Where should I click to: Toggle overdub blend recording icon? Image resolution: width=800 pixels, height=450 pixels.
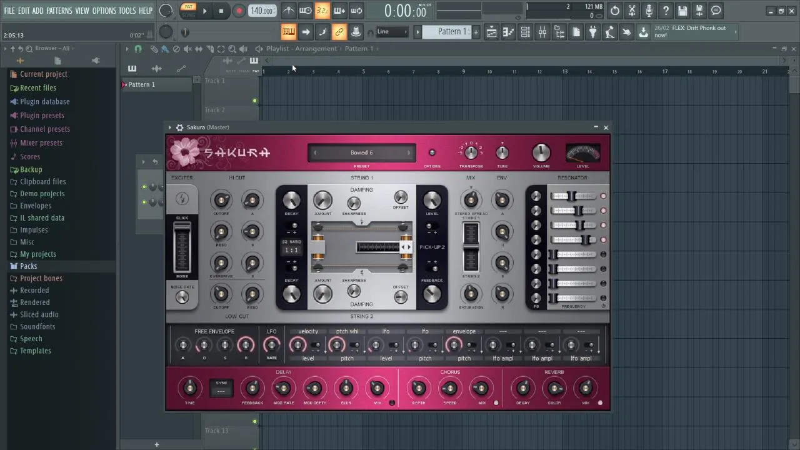tap(339, 11)
